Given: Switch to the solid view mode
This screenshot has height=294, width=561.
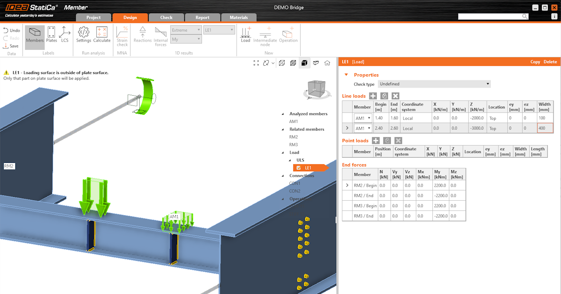Looking at the screenshot, I should [x=304, y=63].
